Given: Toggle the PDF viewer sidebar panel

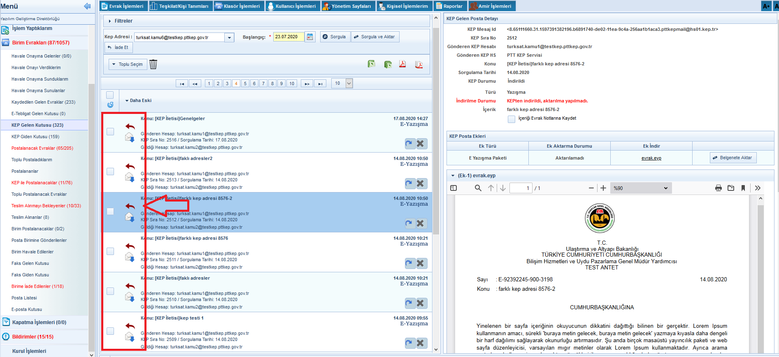Looking at the screenshot, I should point(453,188).
